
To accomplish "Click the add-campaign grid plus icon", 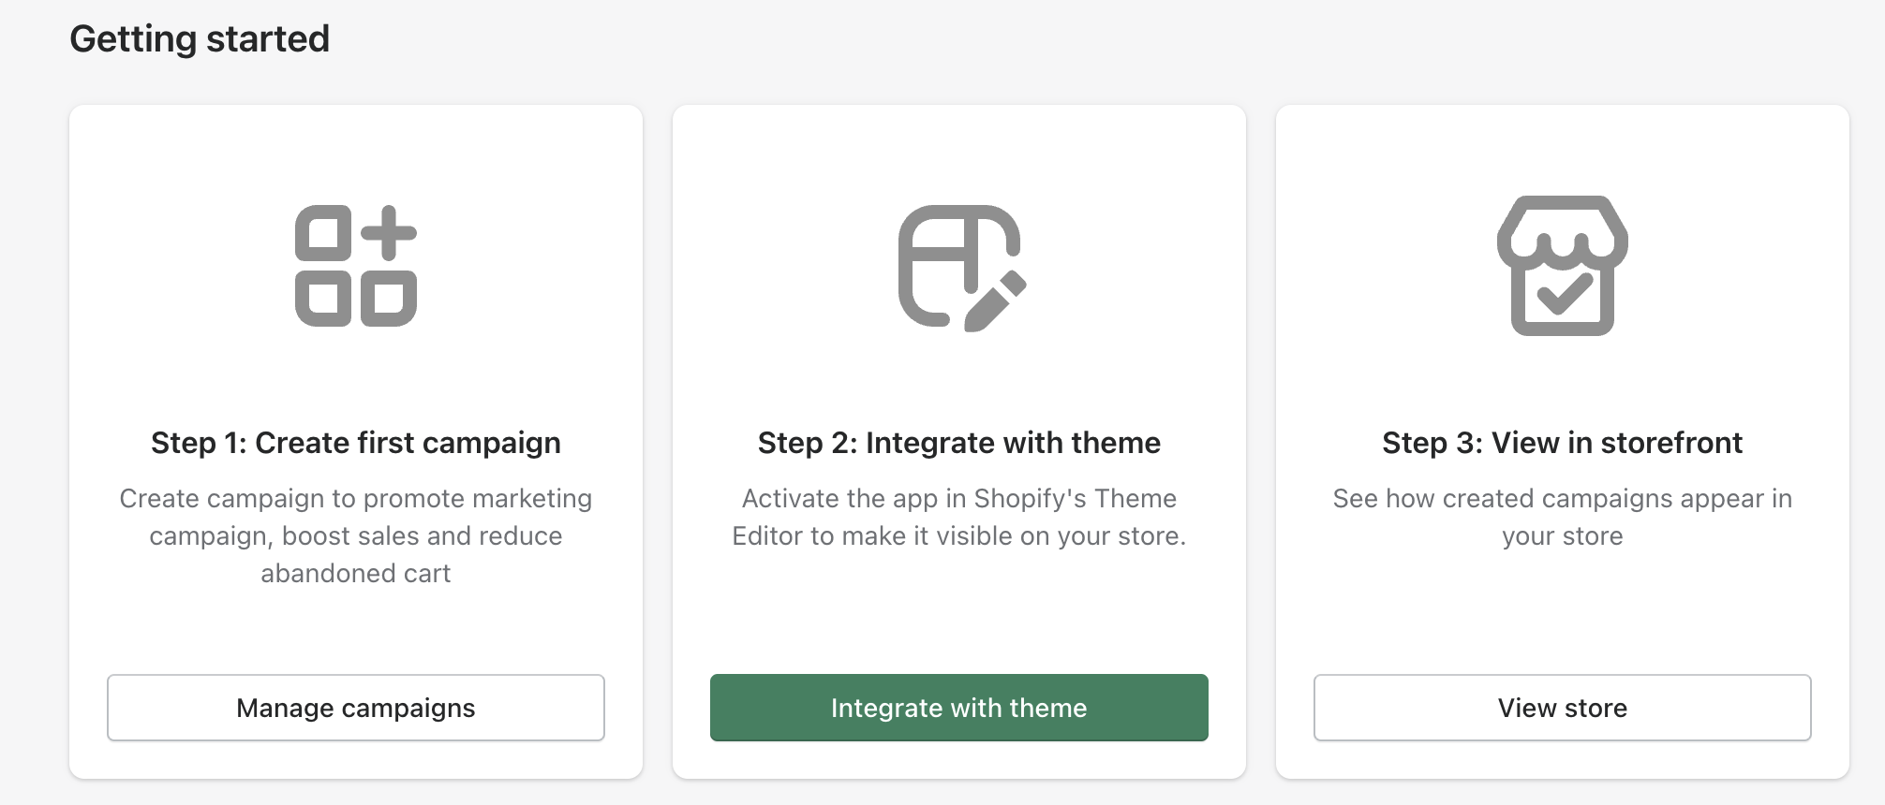I will pos(356,266).
